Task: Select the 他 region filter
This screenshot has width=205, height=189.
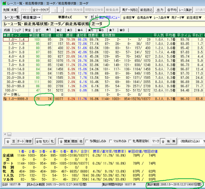Action: point(81,141)
